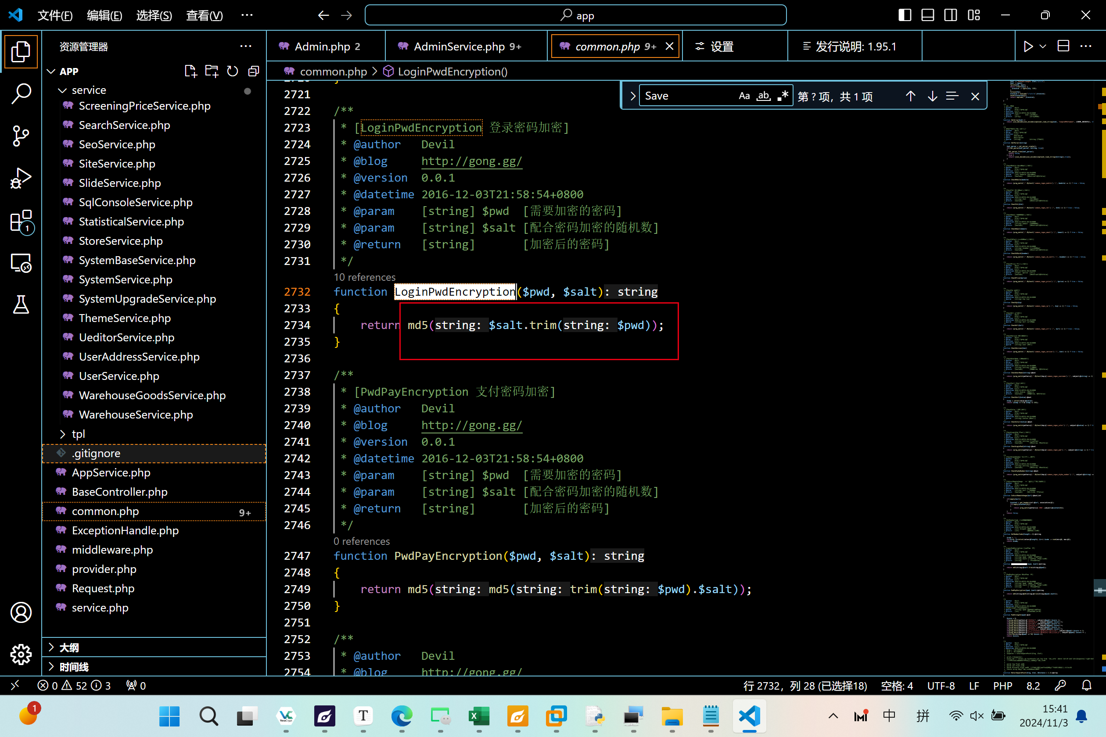Screen dimensions: 1106x737
Task: Split the editor to the right
Action: tap(1063, 46)
